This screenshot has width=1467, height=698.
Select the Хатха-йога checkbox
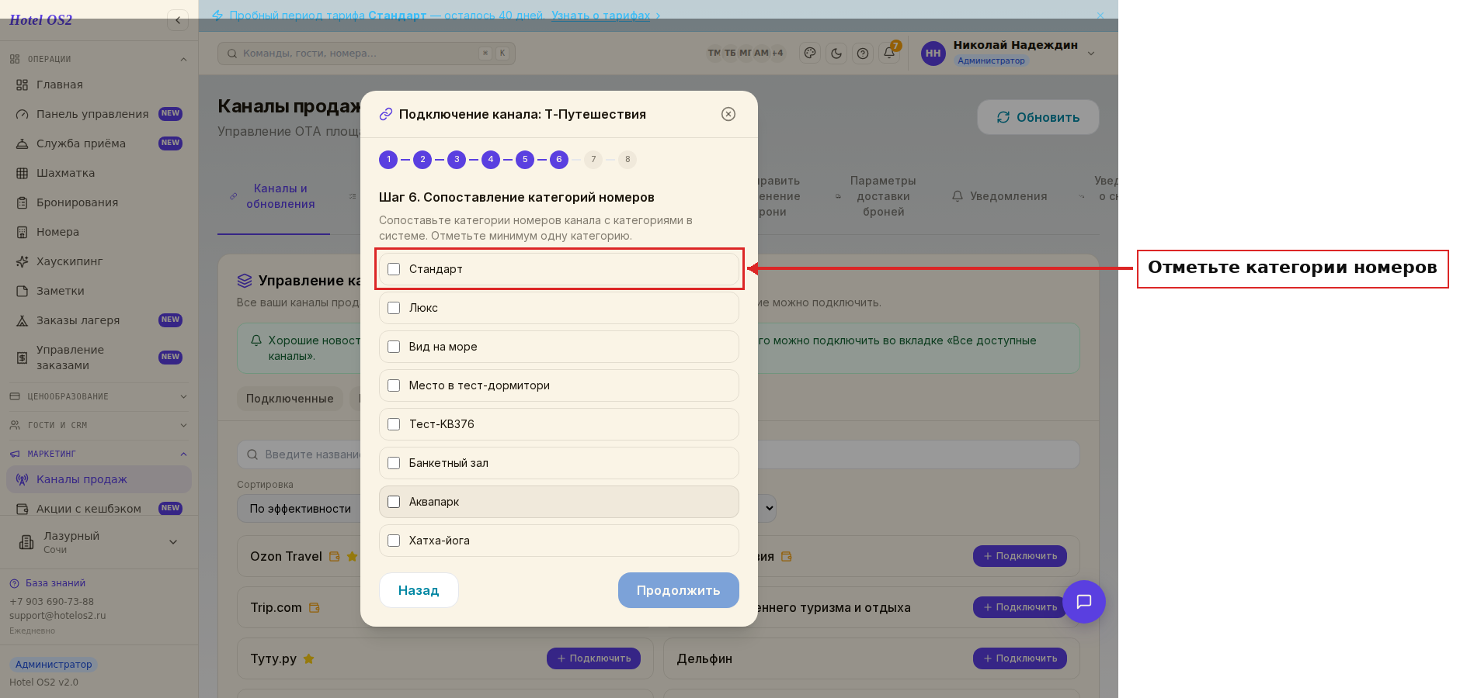pos(394,541)
